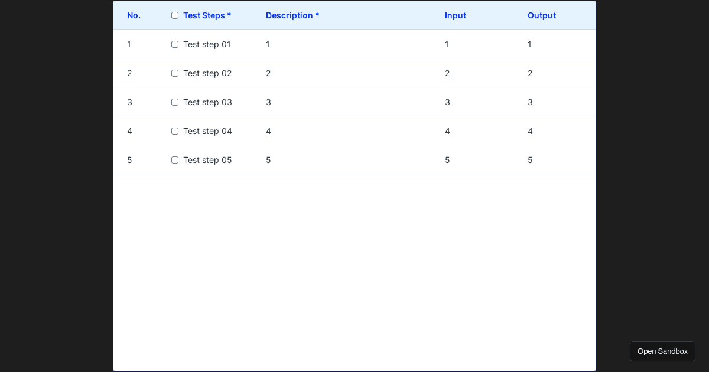Check the box for Test step 01

(175, 44)
